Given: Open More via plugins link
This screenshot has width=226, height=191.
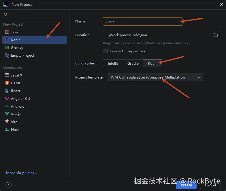Looking at the screenshot, I should (x=22, y=173).
